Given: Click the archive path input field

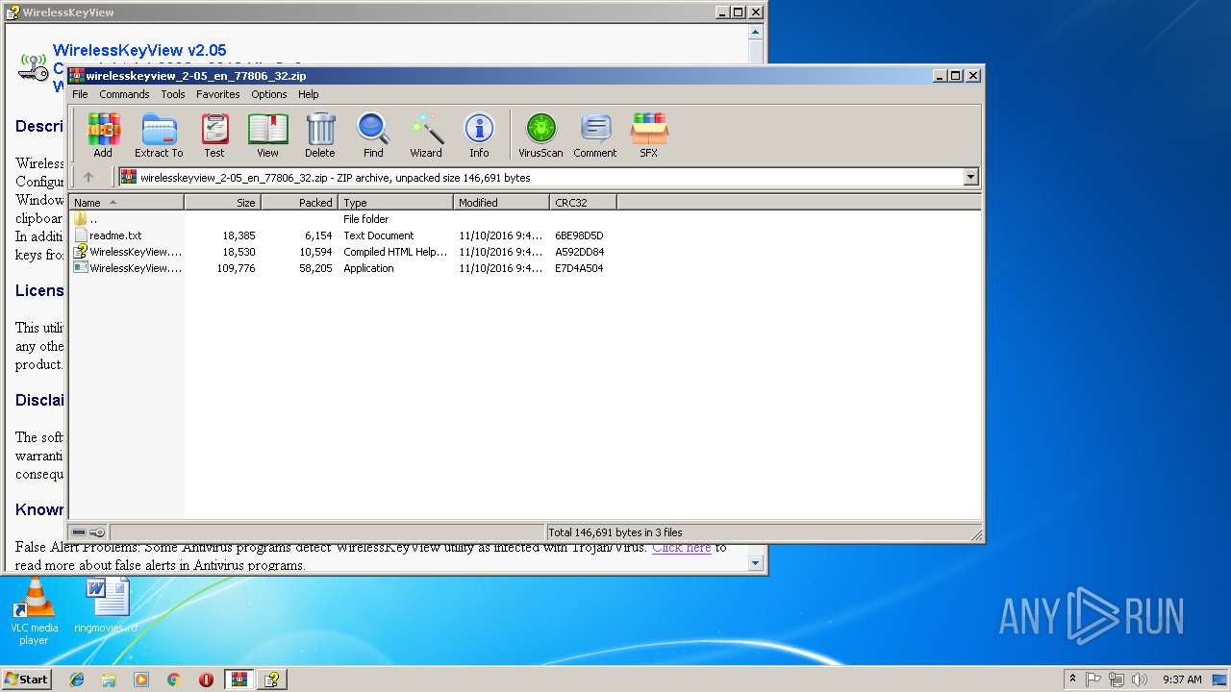Looking at the screenshot, I should pyautogui.click(x=548, y=177).
